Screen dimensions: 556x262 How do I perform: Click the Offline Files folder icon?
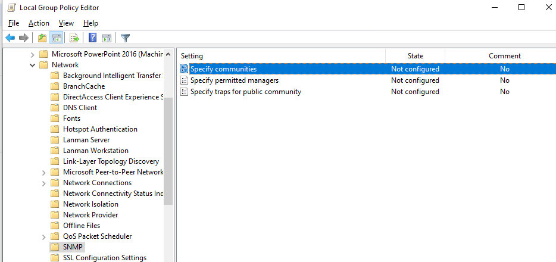55,225
